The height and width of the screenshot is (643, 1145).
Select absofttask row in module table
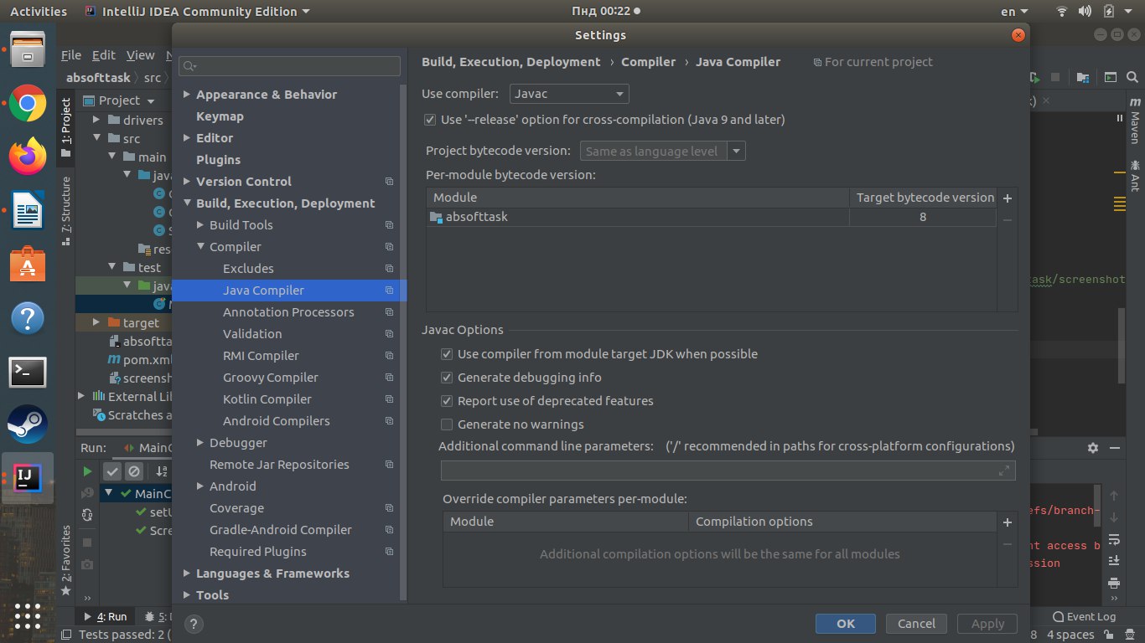[x=711, y=217]
